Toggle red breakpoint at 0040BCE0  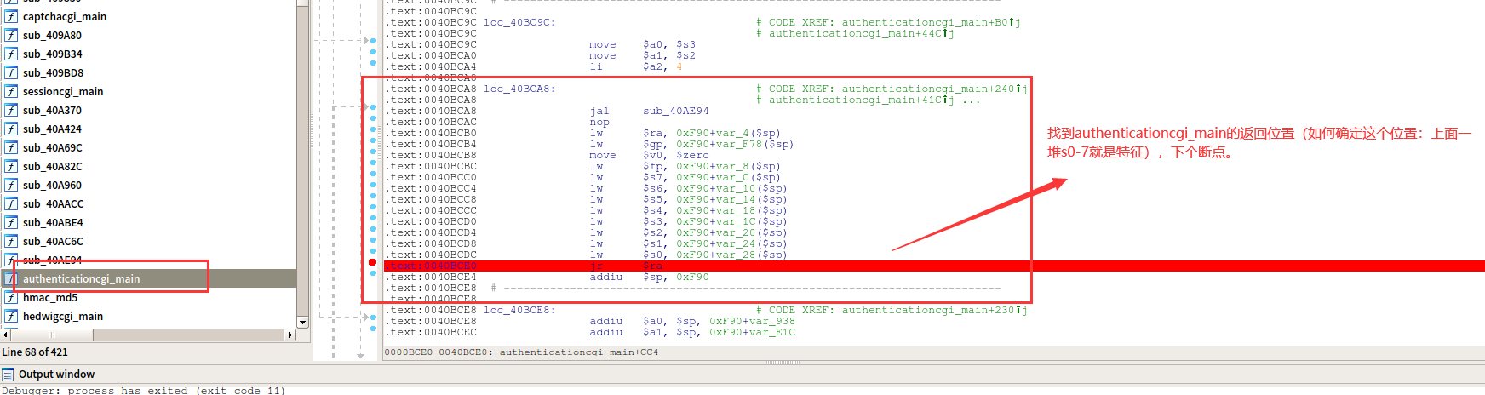click(x=372, y=262)
